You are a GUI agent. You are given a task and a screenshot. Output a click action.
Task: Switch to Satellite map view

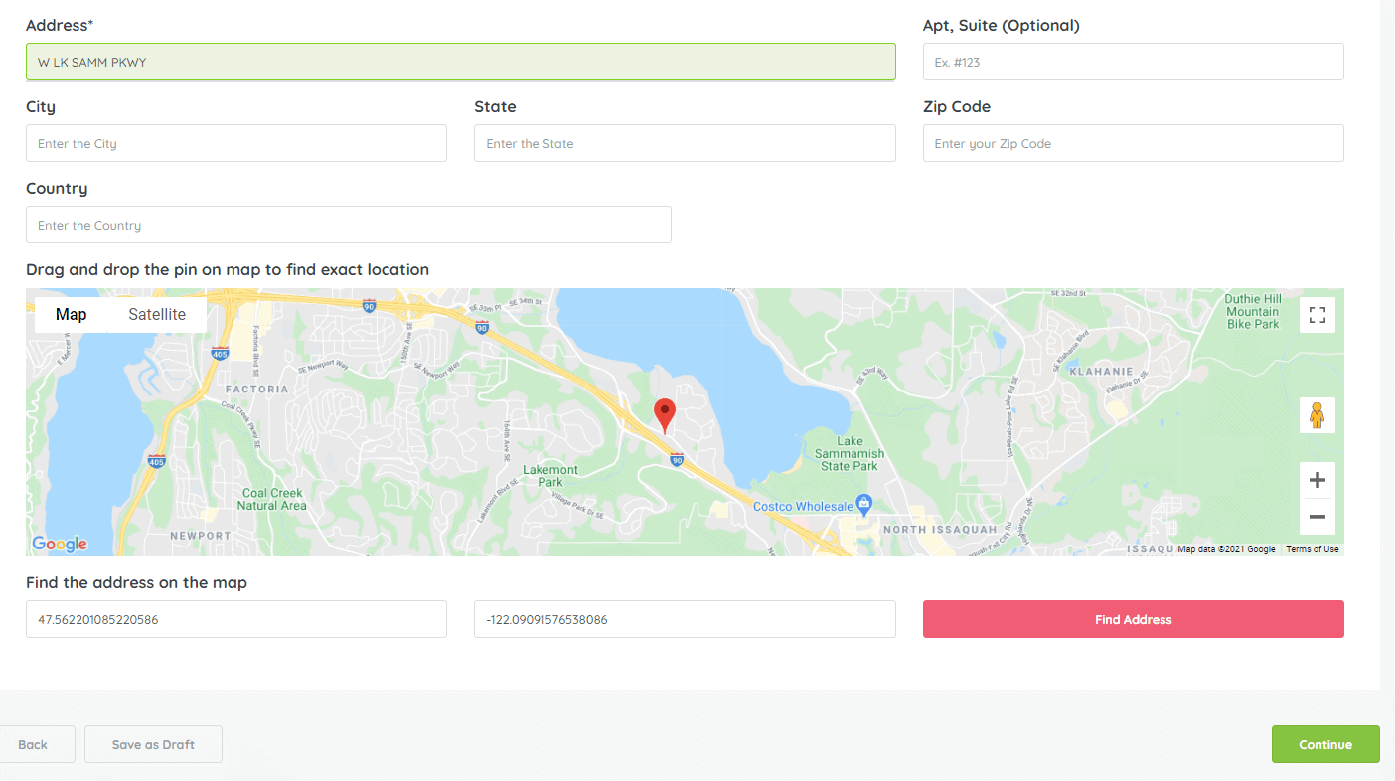157,315
